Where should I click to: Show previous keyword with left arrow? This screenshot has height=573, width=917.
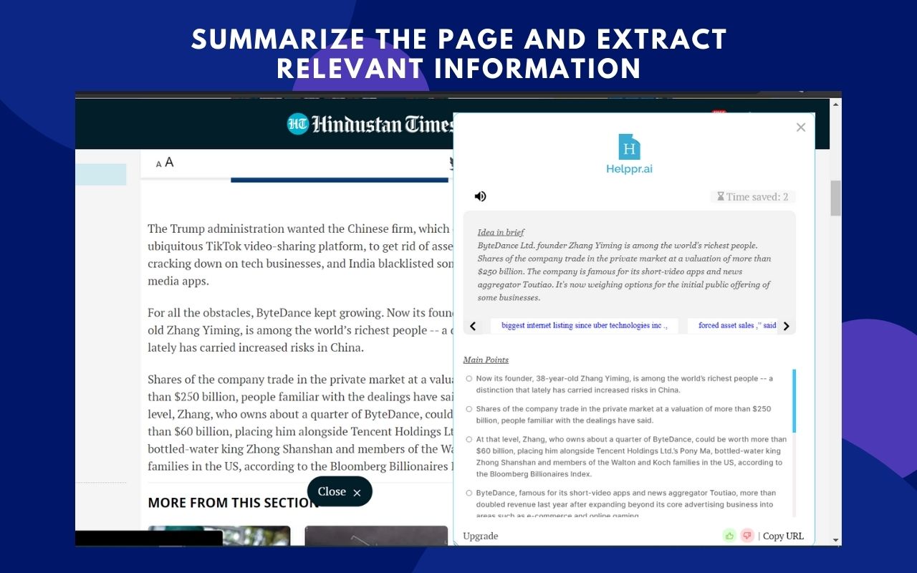pos(473,326)
